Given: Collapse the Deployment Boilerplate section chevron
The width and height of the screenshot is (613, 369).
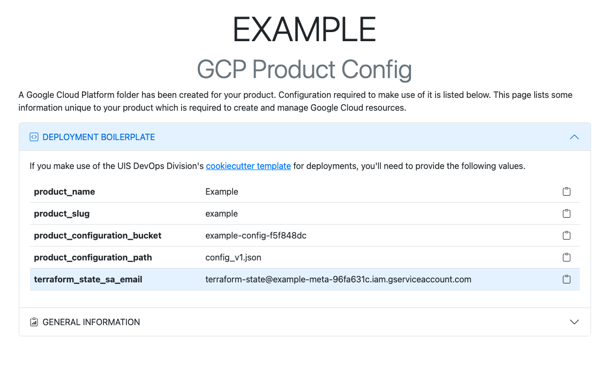Looking at the screenshot, I should [x=574, y=137].
